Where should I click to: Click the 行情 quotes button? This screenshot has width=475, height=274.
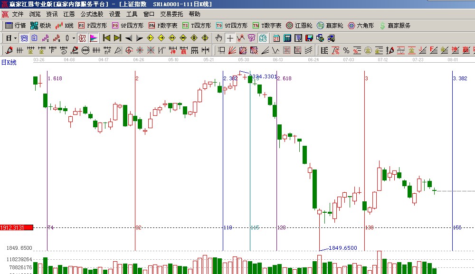point(15,26)
